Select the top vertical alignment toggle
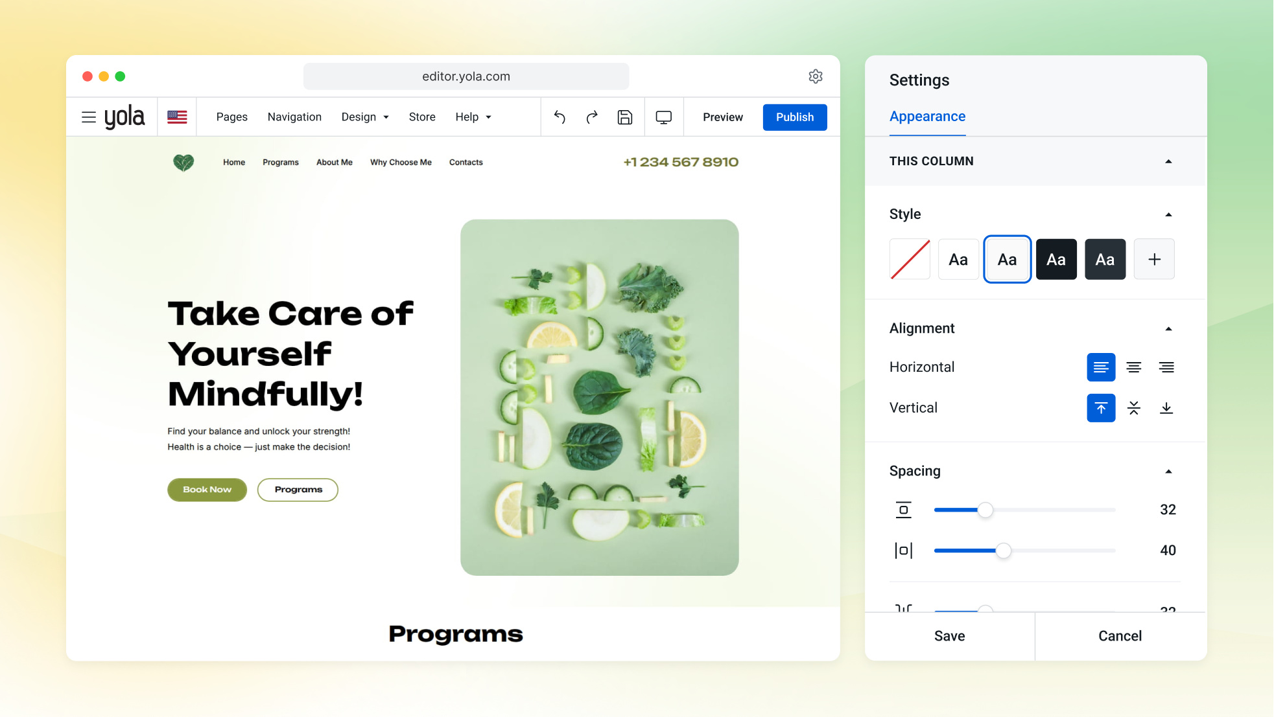The image size is (1274, 717). [1102, 408]
